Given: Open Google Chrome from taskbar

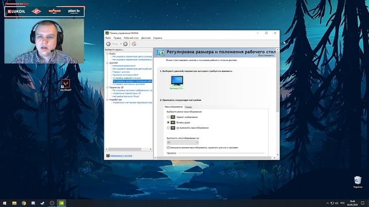Looking at the screenshot, I should [x=24, y=203].
